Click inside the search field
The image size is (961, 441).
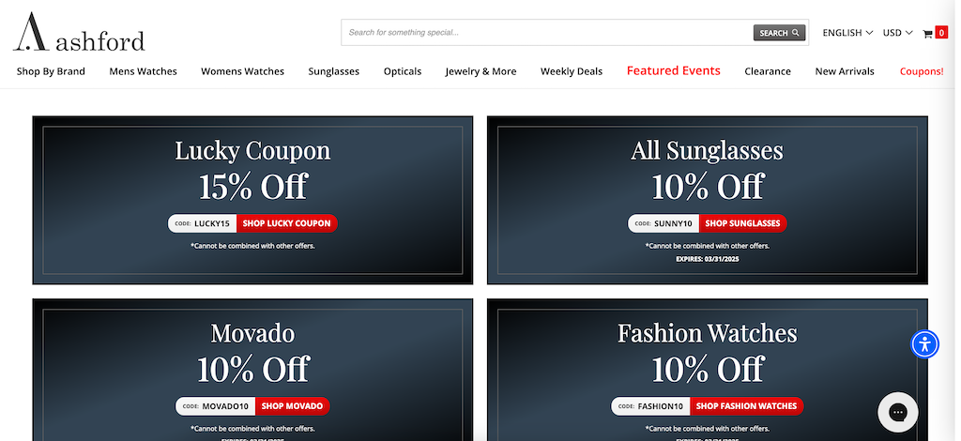tap(547, 33)
